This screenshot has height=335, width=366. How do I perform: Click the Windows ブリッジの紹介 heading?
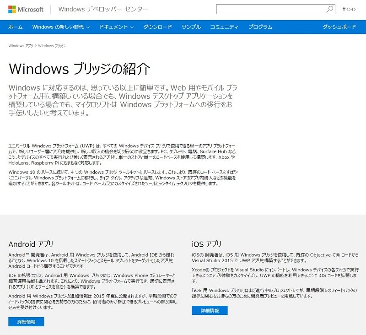79,69
